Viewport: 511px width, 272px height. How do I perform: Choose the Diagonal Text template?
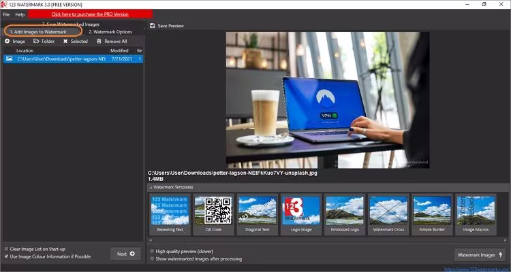(257, 214)
